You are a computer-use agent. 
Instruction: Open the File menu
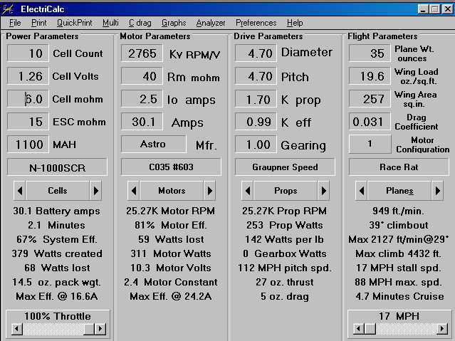[15, 23]
